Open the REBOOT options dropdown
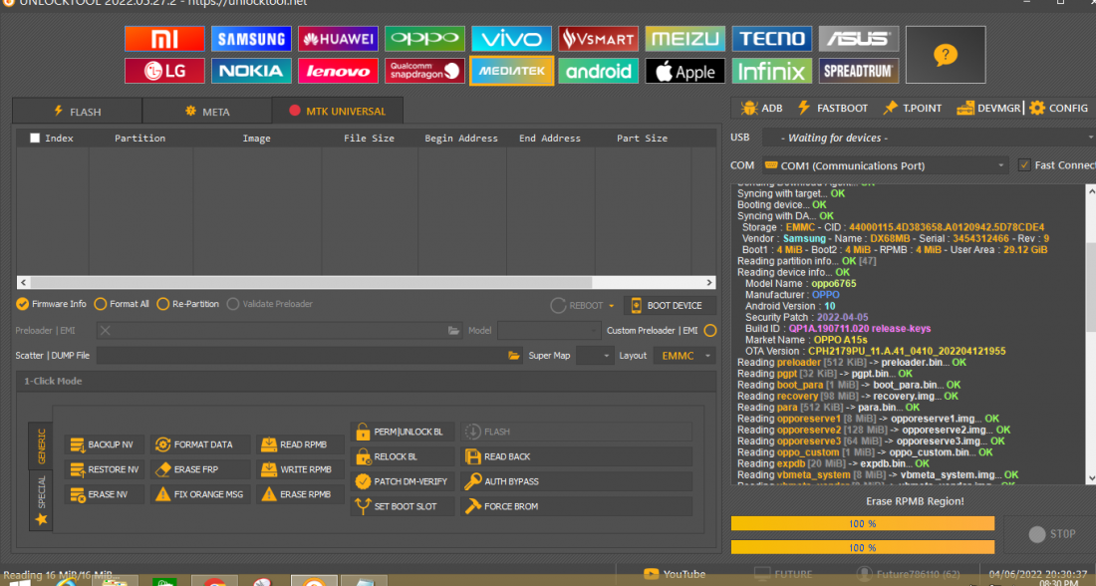1096x586 pixels. (x=611, y=306)
